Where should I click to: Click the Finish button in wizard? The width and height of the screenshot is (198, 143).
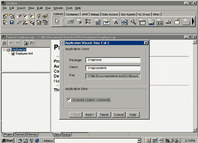tap(104, 115)
